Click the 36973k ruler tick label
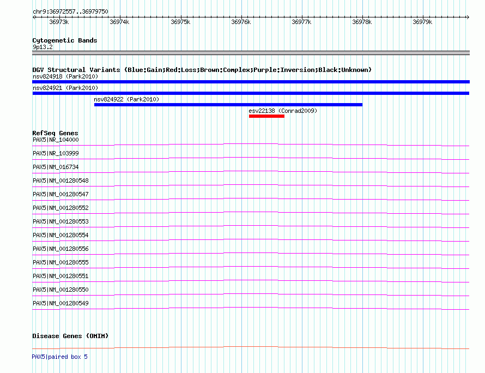Viewport: 485px width, 373px height. click(x=59, y=22)
